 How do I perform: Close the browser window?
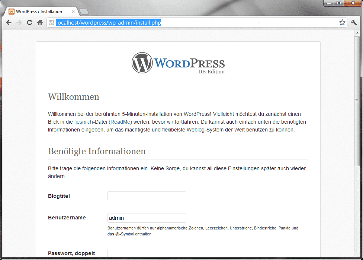(353, 3)
